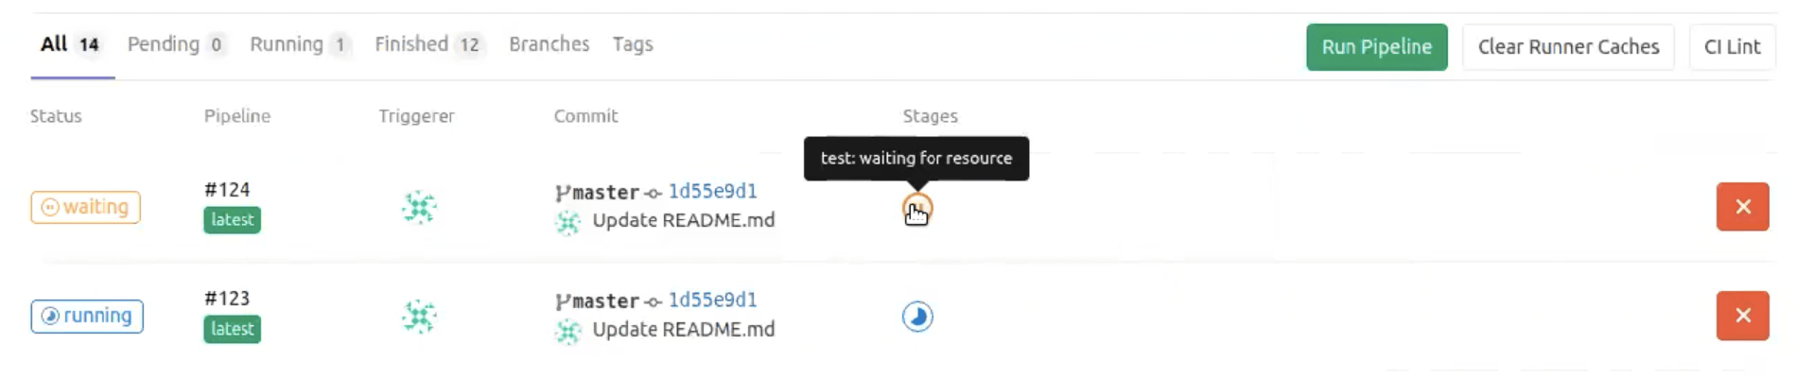Open the orange waiting status badge
This screenshot has height=378, width=1797.
coord(86,207)
